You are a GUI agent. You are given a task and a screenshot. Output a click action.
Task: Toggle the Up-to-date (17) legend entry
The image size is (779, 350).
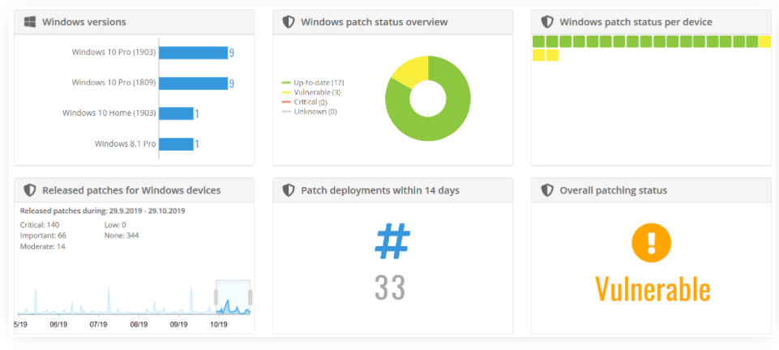pos(313,83)
